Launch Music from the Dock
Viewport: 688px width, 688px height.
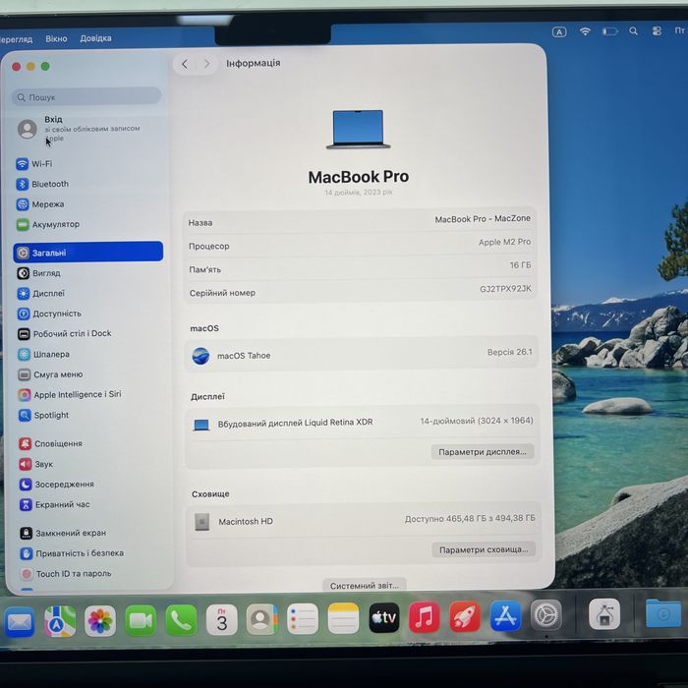(425, 617)
